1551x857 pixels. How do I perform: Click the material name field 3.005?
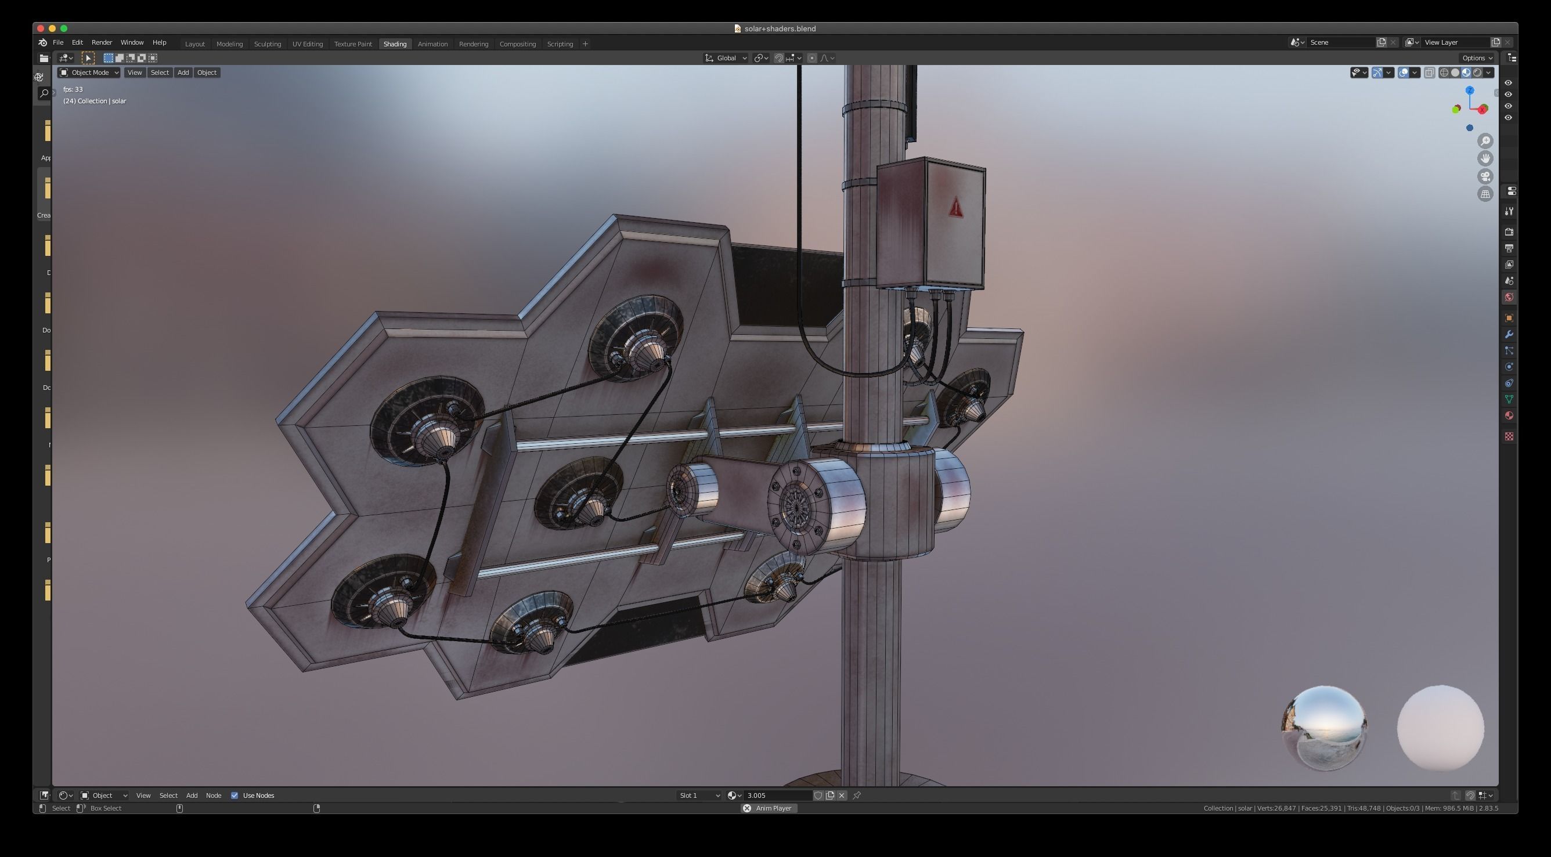(777, 795)
